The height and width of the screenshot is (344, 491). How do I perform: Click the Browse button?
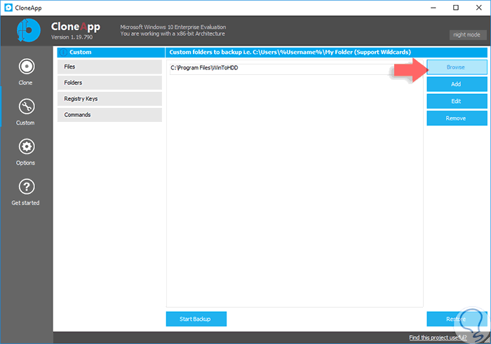[x=457, y=67]
